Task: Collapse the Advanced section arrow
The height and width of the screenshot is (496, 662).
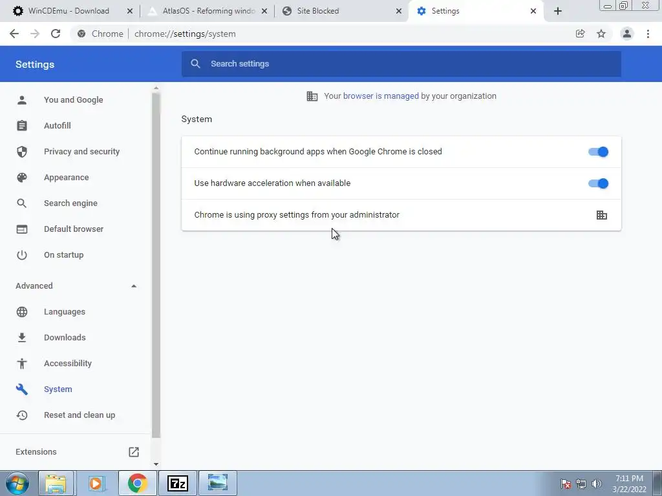Action: coord(134,286)
